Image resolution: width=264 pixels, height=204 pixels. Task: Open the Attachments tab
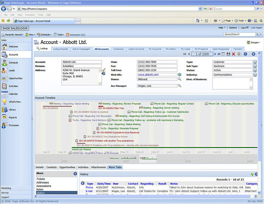[x=98, y=167]
